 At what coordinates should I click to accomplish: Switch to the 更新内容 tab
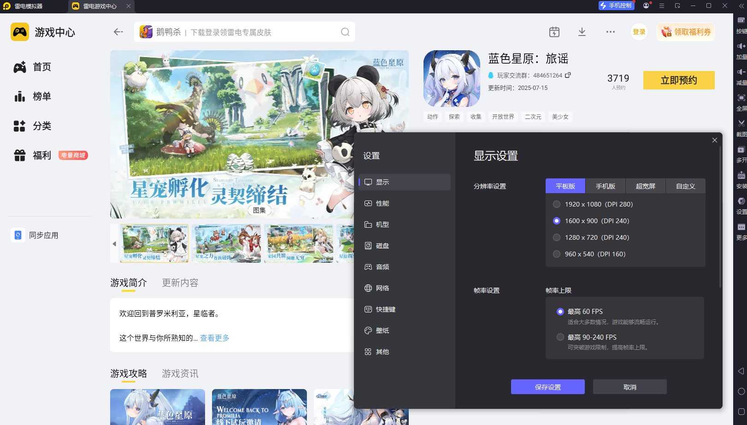pyautogui.click(x=180, y=283)
